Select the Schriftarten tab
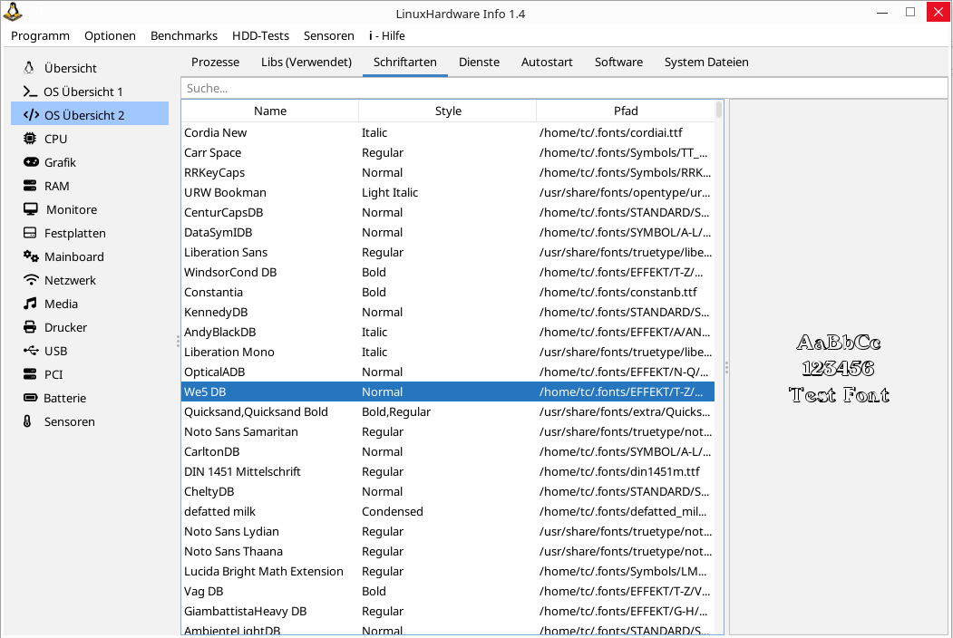The height and width of the screenshot is (638, 953). point(405,62)
